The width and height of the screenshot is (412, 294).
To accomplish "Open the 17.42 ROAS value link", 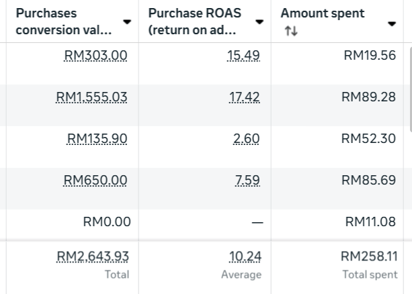I will (x=244, y=97).
